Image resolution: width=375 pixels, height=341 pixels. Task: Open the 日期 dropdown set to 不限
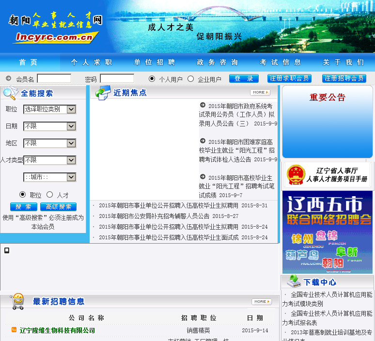click(x=50, y=126)
